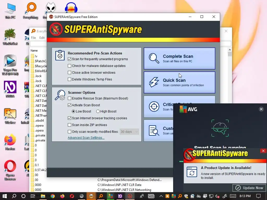Switch to Opera on the taskbar
The width and height of the screenshot is (267, 200).
[72, 196]
